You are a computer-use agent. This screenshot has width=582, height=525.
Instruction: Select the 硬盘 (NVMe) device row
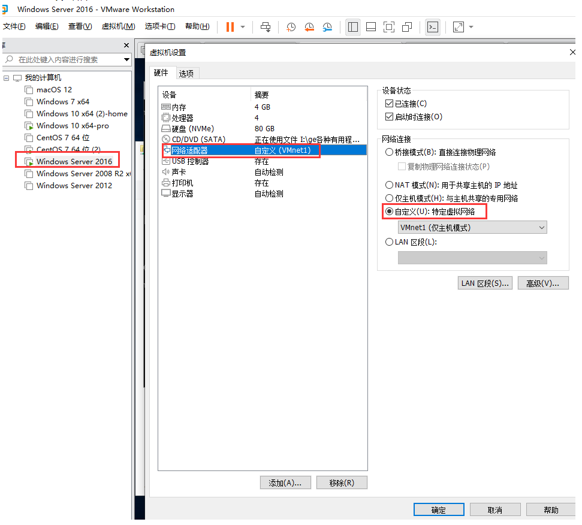[264, 129]
